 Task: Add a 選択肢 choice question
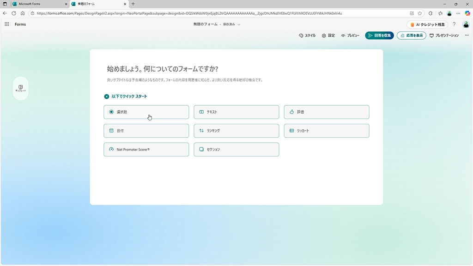146,112
